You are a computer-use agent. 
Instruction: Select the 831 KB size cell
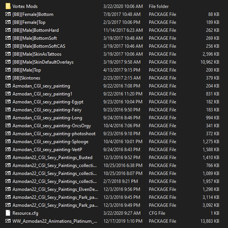[x=212, y=94]
